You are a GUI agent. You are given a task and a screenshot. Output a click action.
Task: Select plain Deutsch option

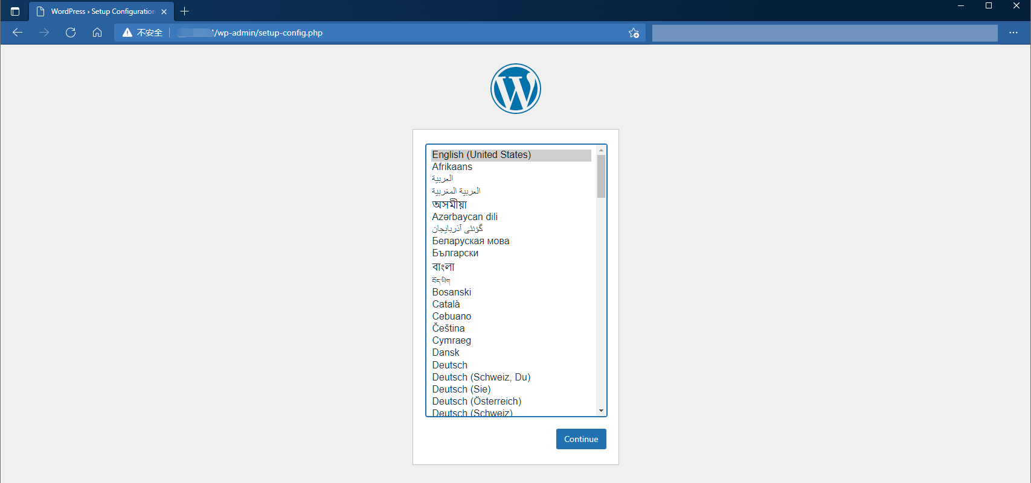(x=511, y=365)
